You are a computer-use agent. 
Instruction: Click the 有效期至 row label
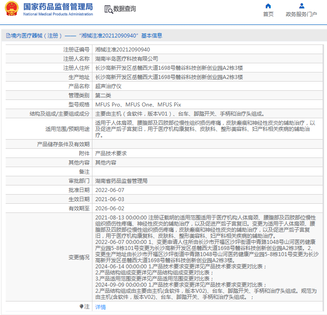point(79,209)
